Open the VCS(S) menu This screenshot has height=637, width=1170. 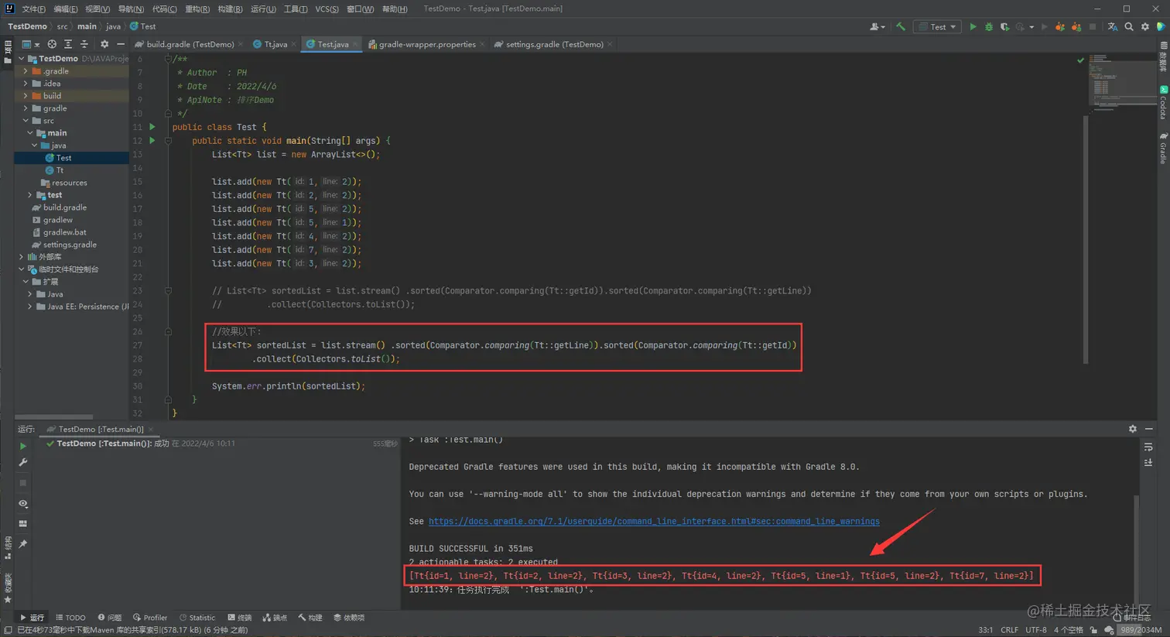click(327, 9)
